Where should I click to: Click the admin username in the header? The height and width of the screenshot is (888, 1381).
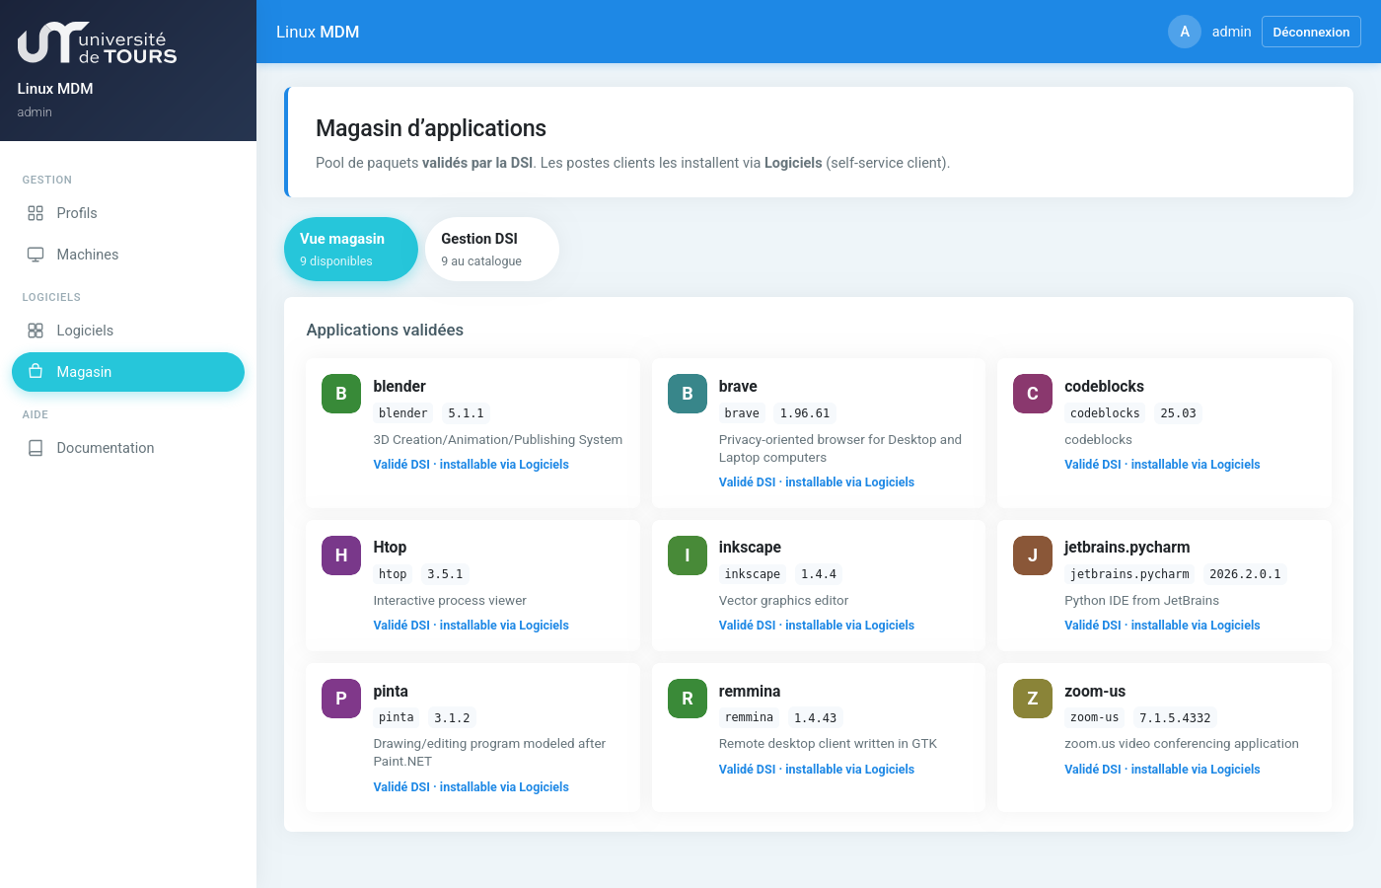(1231, 32)
